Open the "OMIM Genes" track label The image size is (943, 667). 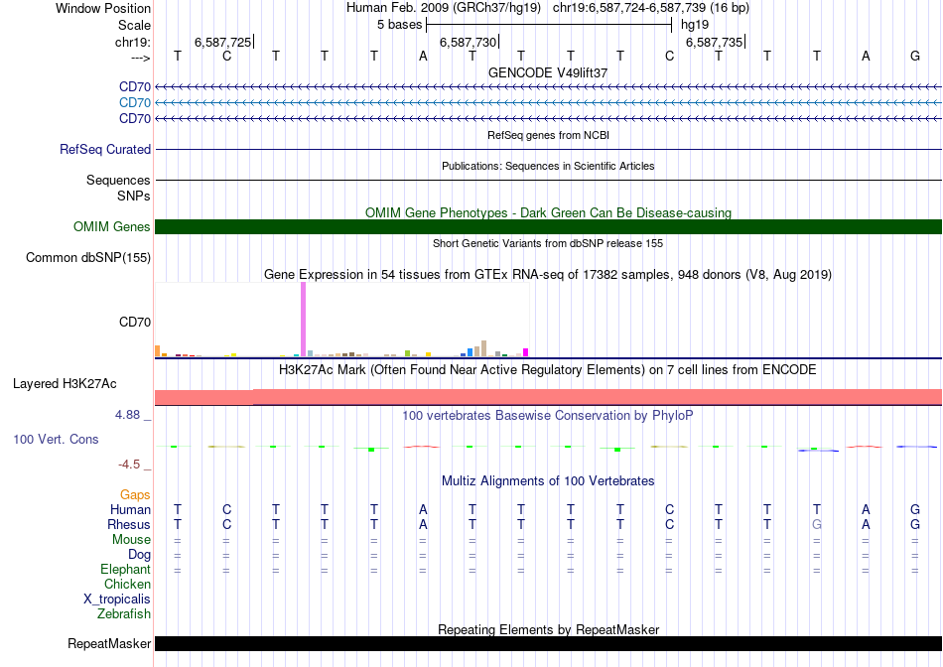tap(112, 226)
